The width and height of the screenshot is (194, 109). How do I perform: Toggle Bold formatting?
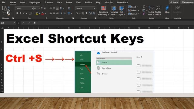tap(17, 13)
